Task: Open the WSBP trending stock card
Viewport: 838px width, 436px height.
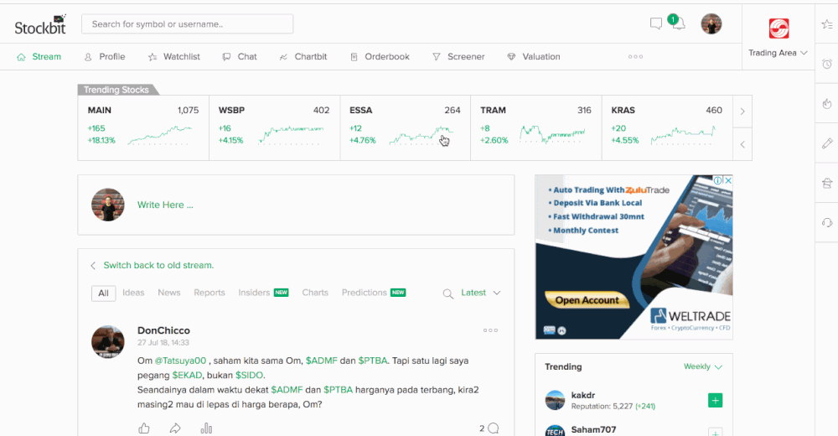Action: click(x=274, y=127)
